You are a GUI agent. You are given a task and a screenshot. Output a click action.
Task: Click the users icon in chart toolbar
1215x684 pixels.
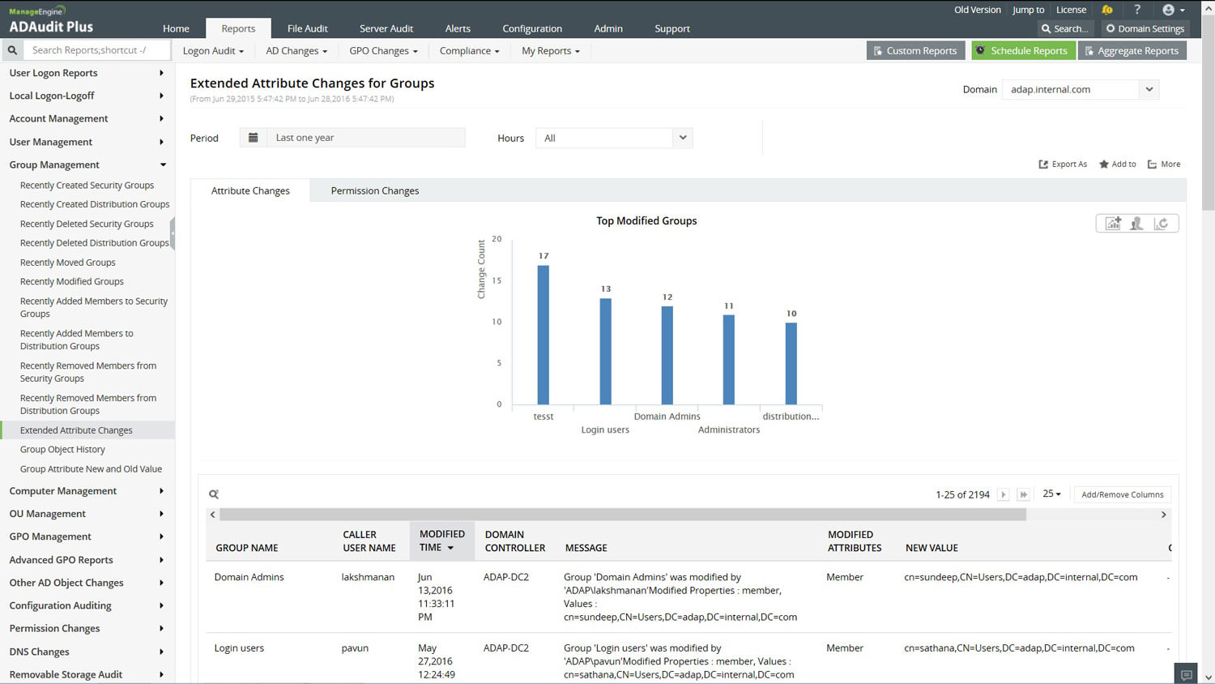(x=1137, y=224)
